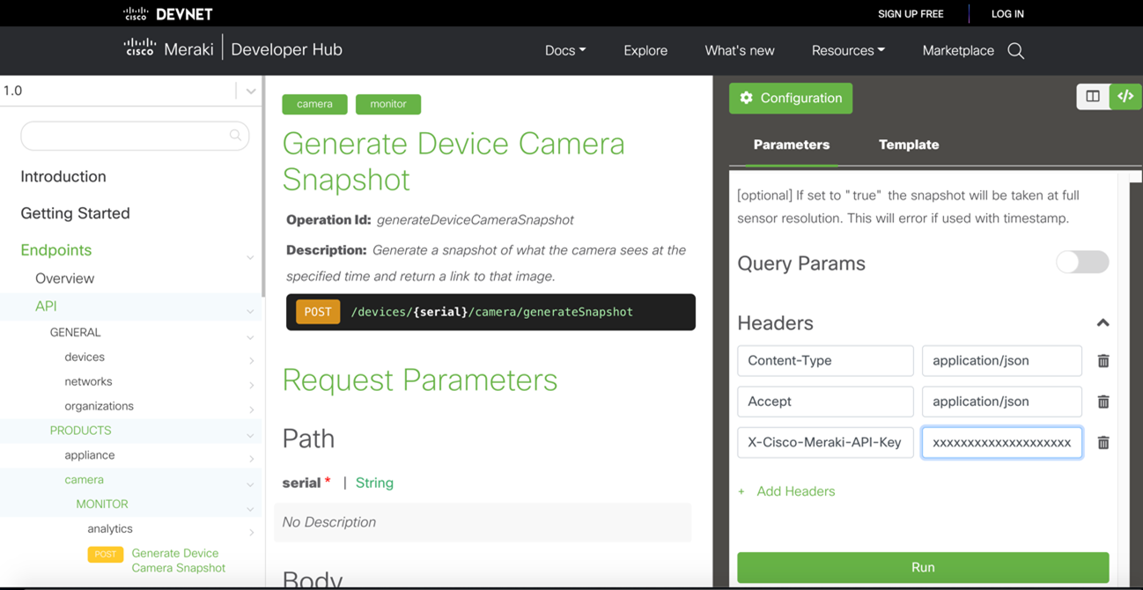
Task: Select the POST badge in the sidebar
Action: [105, 554]
